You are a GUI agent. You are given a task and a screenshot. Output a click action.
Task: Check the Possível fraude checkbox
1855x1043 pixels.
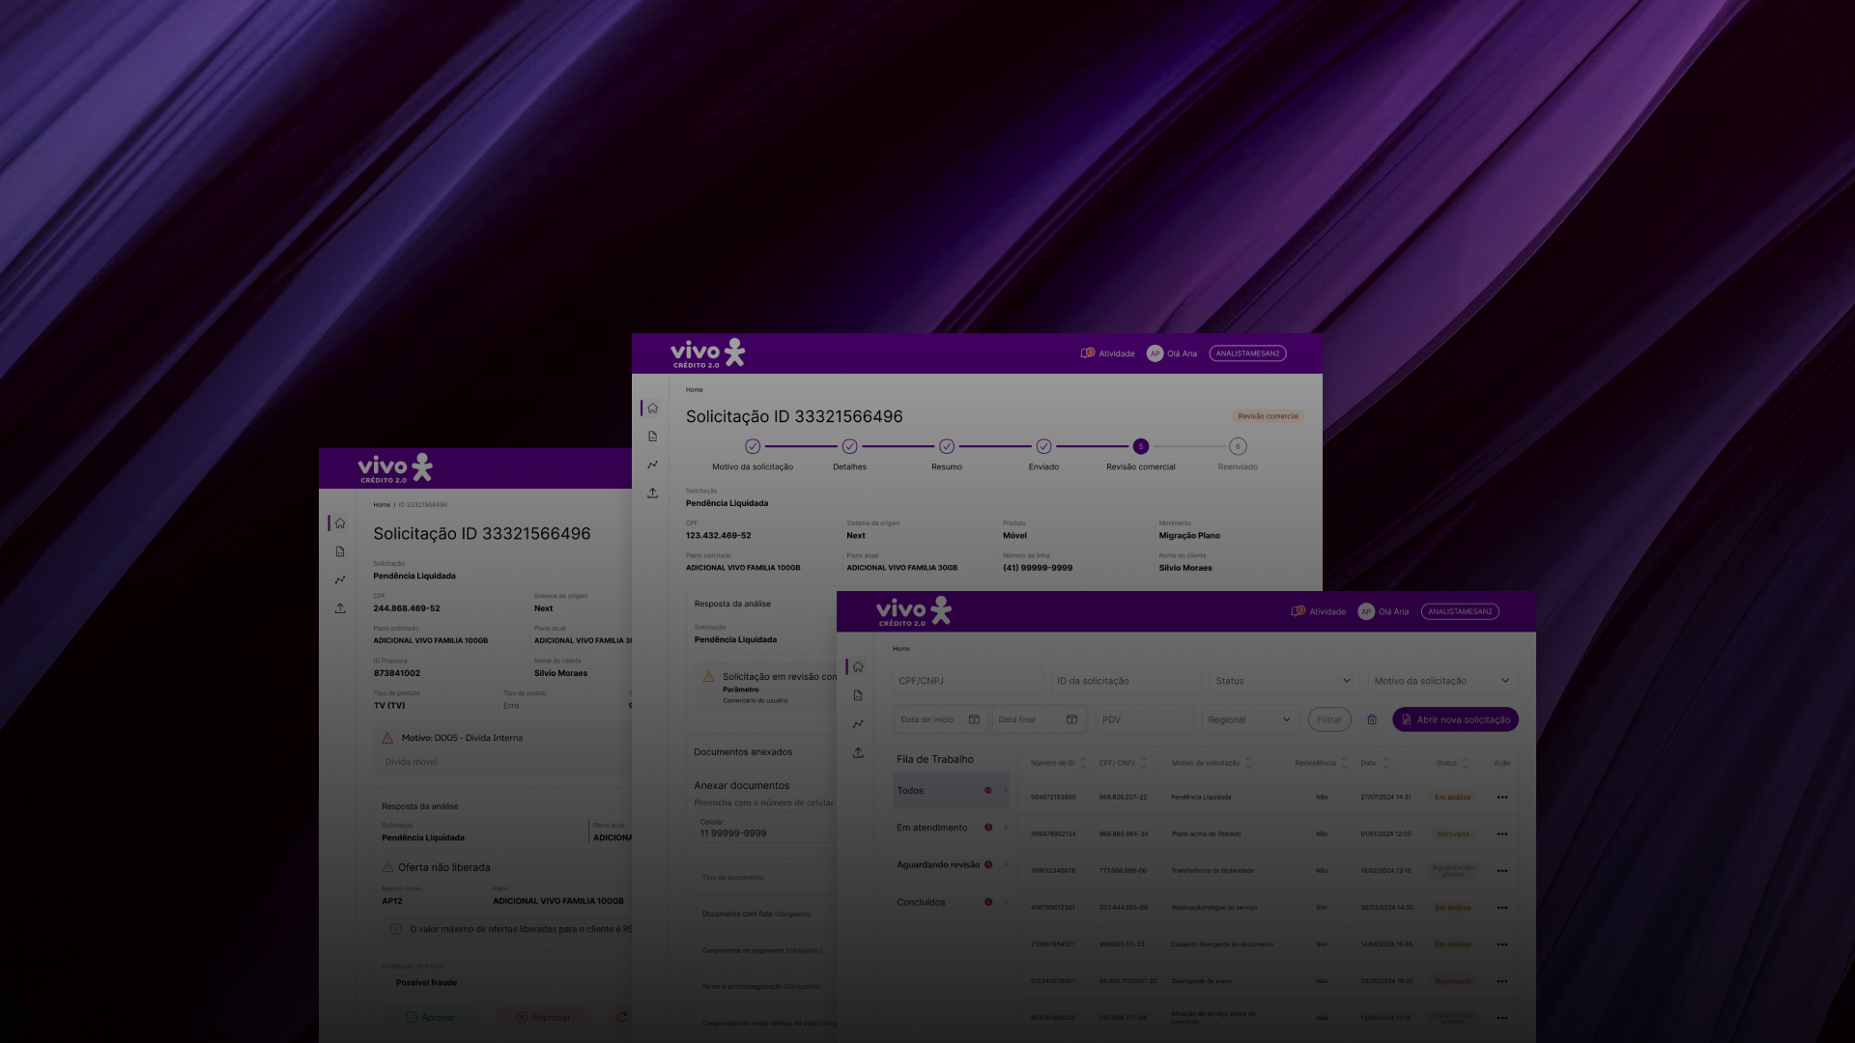388,982
